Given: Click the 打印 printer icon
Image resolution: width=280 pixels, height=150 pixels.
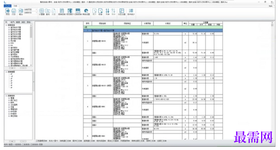Looking at the screenshot, I should (x=14, y=11).
